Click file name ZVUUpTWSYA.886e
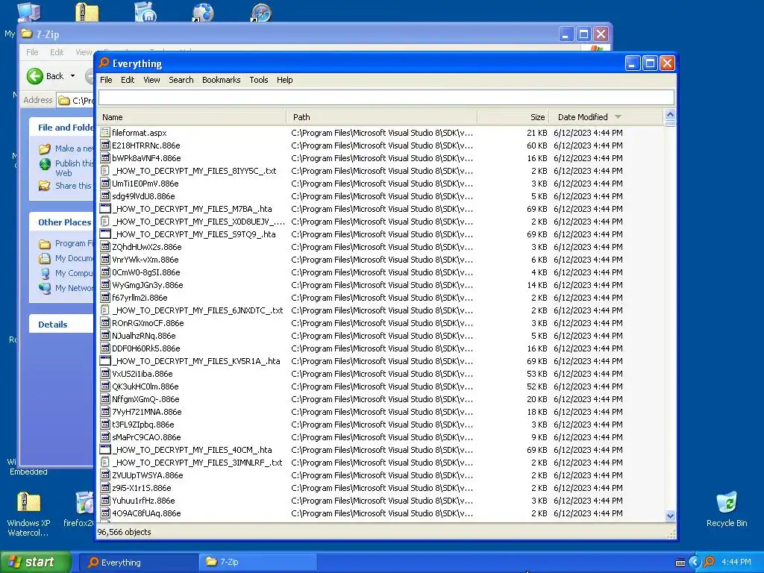The height and width of the screenshot is (573, 764). 148,475
